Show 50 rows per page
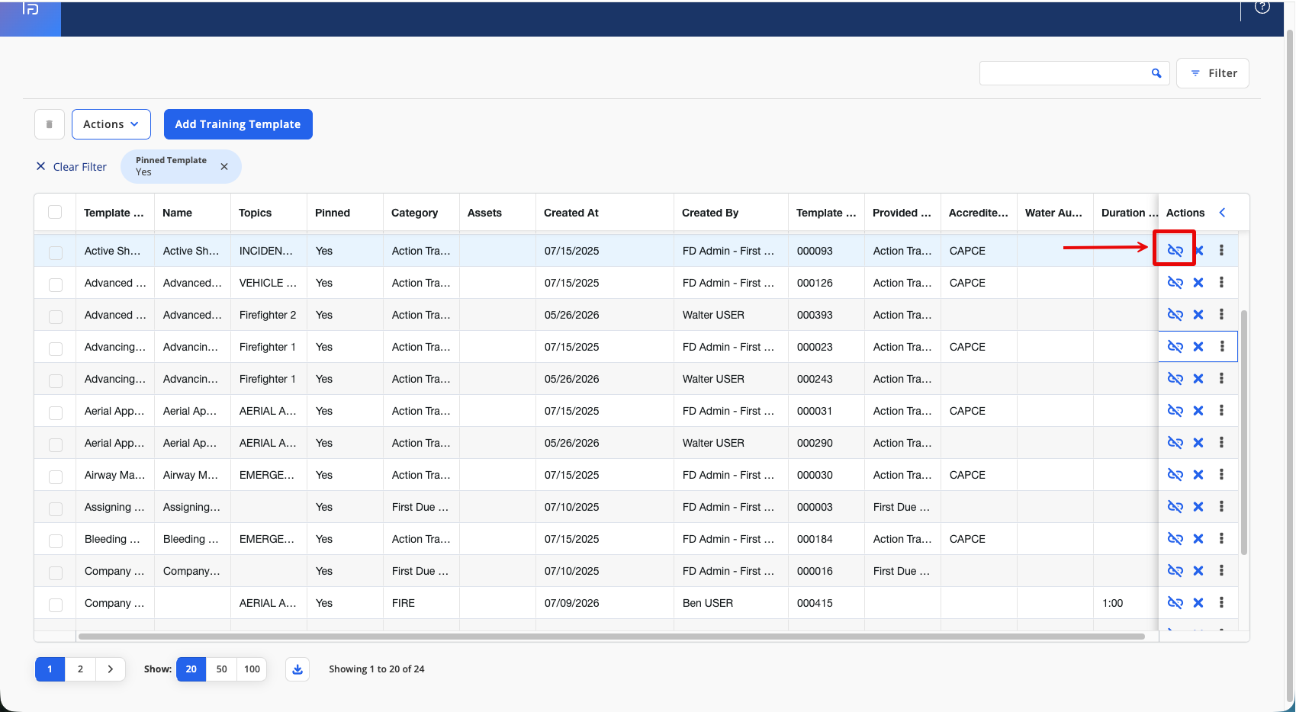The height and width of the screenshot is (712, 1296). 222,669
